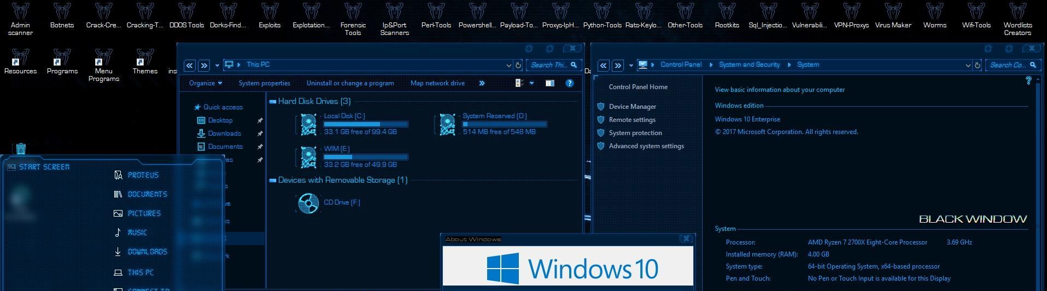Screen dimensions: 1047x291
Task: Show more toolbar commands in This PC
Action: [482, 83]
